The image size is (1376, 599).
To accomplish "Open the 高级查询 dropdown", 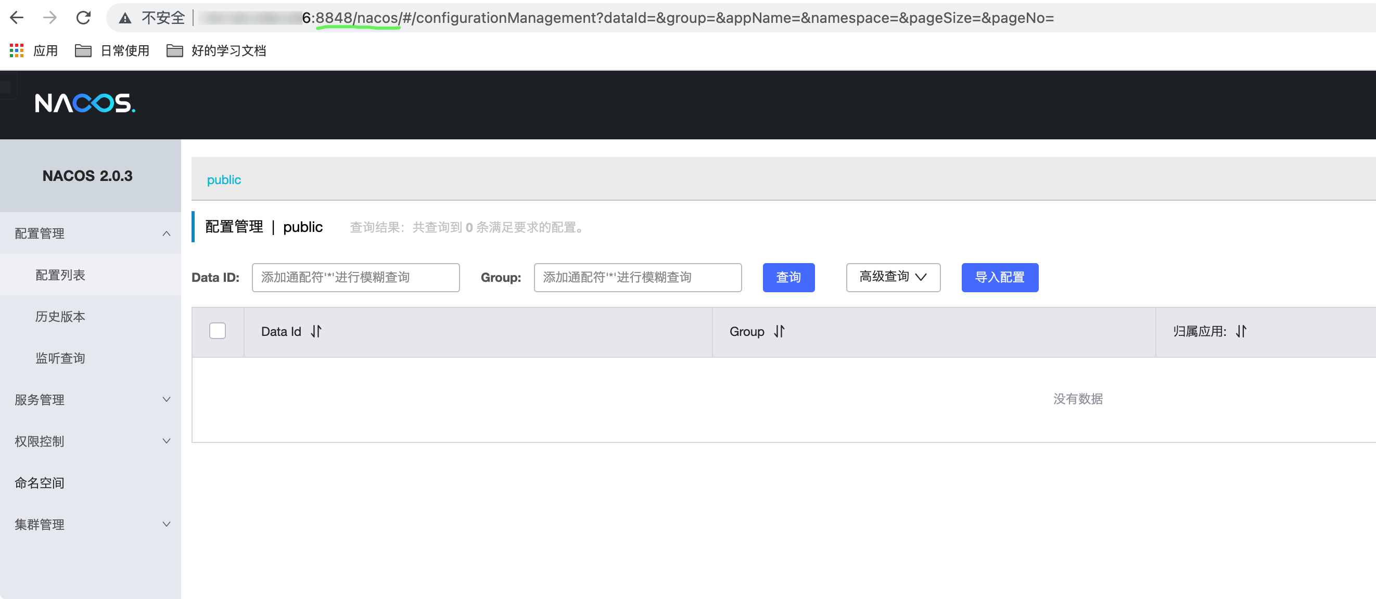I will (893, 278).
